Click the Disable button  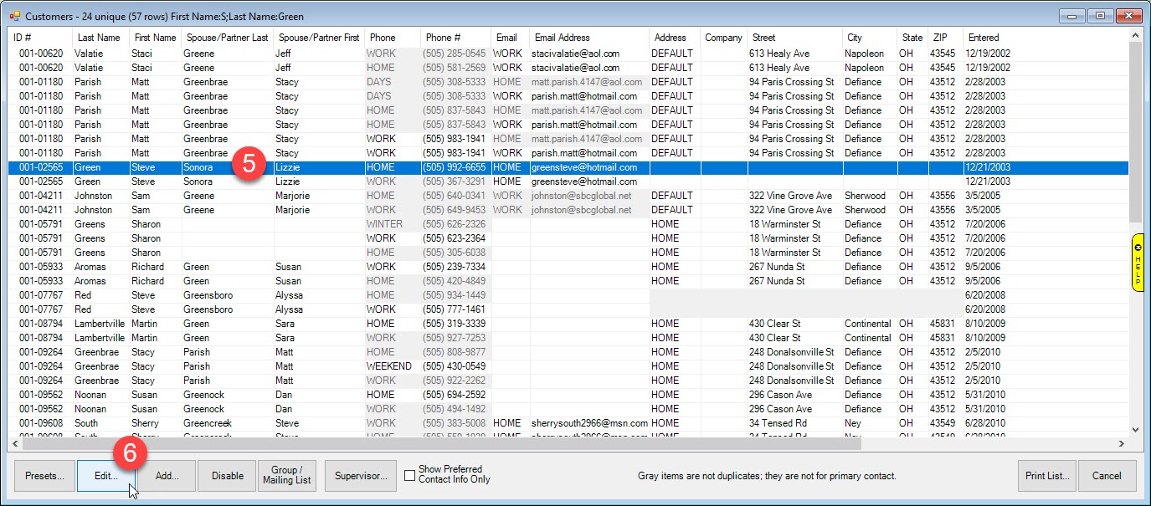pos(227,476)
